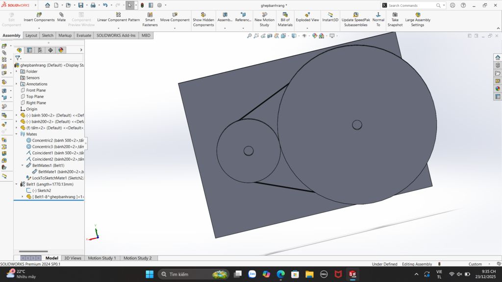Image resolution: width=502 pixels, height=282 pixels.
Task: Open the MBD tab
Action: click(146, 35)
